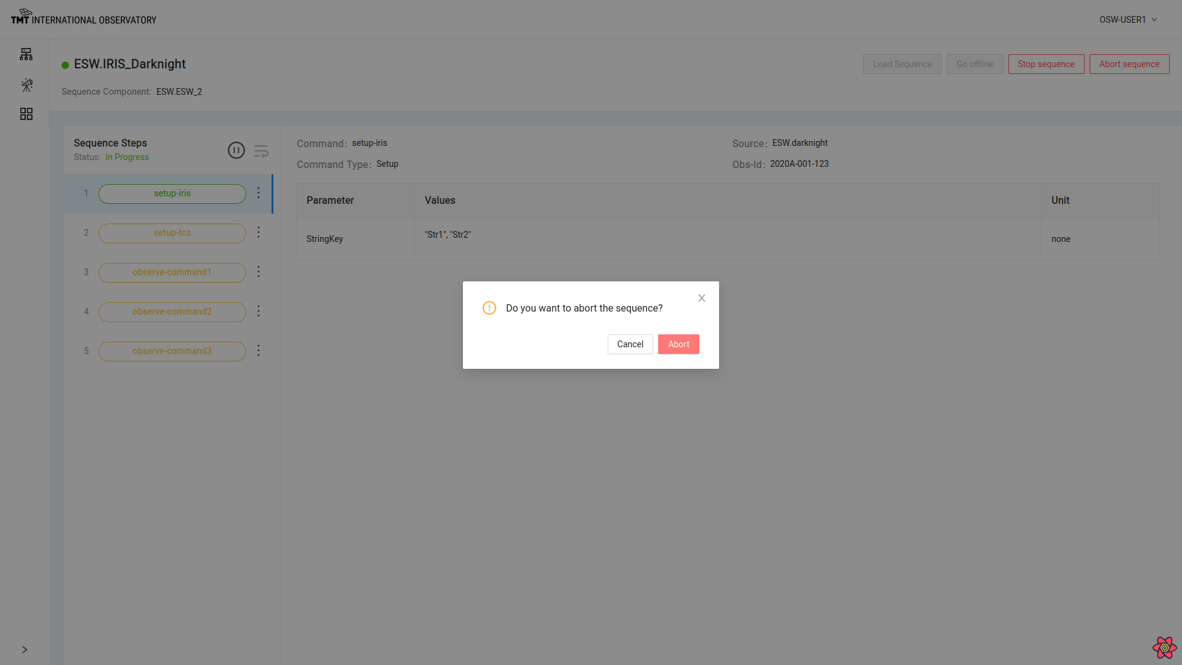This screenshot has height=665, width=1182.
Task: Select the observe-command2 step
Action: (172, 312)
